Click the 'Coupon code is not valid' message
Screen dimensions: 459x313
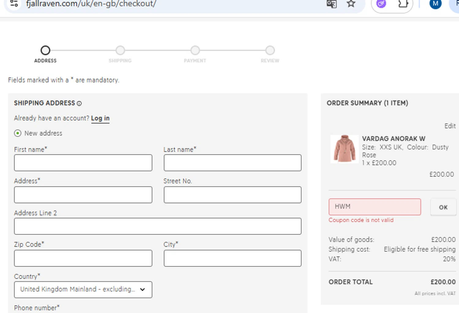pos(361,220)
